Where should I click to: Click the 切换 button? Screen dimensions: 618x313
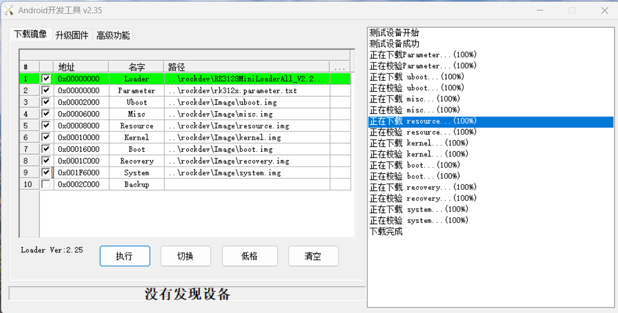pyautogui.click(x=186, y=256)
